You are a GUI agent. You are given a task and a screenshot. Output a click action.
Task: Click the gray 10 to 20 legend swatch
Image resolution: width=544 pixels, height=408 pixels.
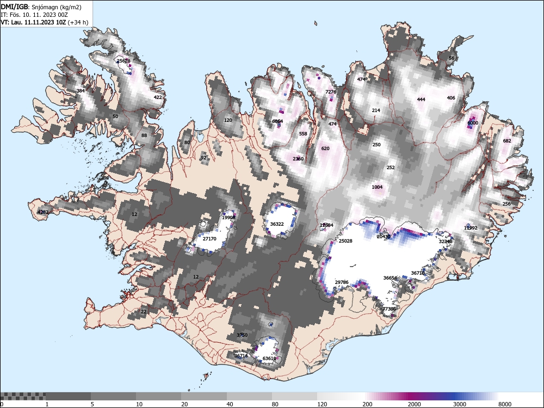point(158,396)
